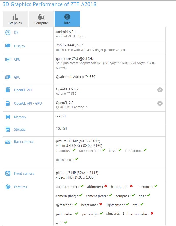
Task: Click the Storage SD card icon
Action: 8,129
